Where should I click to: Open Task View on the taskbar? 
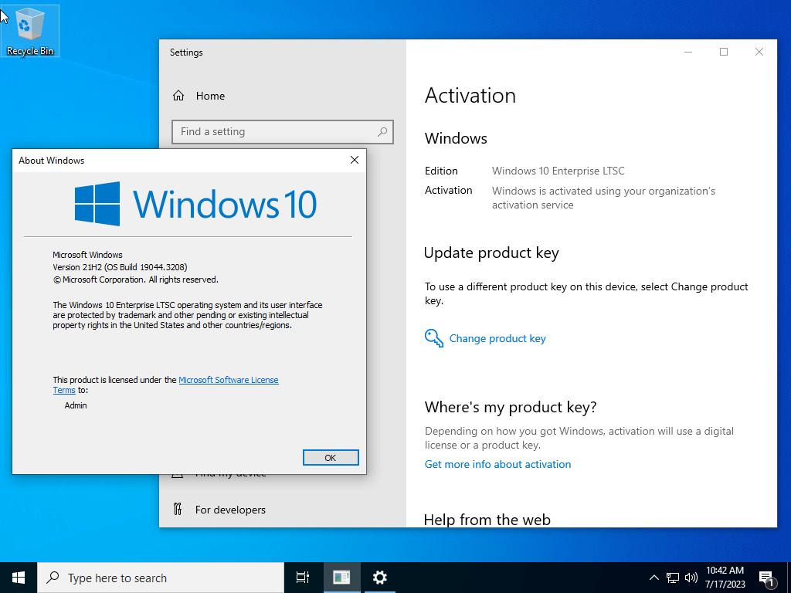[303, 578]
